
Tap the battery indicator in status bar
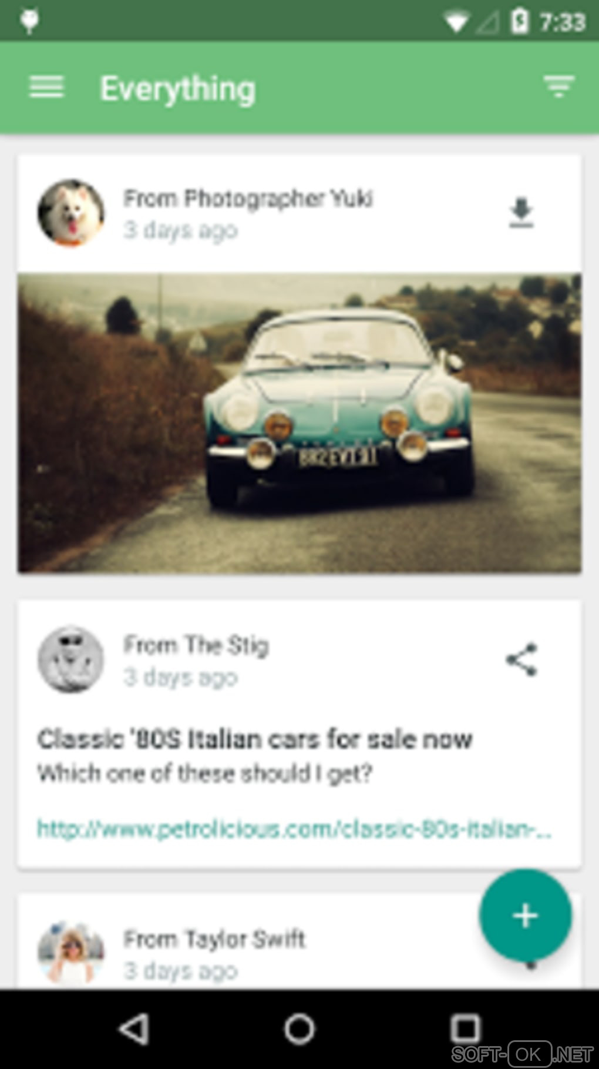click(x=520, y=22)
